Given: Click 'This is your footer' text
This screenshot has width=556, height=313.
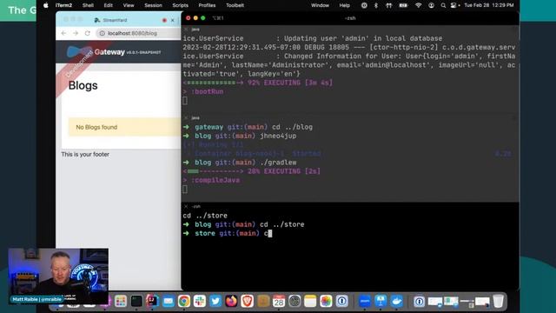Looking at the screenshot, I should (x=85, y=155).
